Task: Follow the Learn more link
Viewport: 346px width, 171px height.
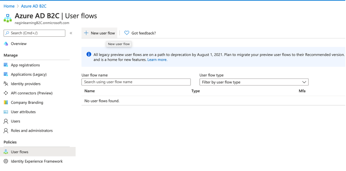Action: click(x=157, y=60)
